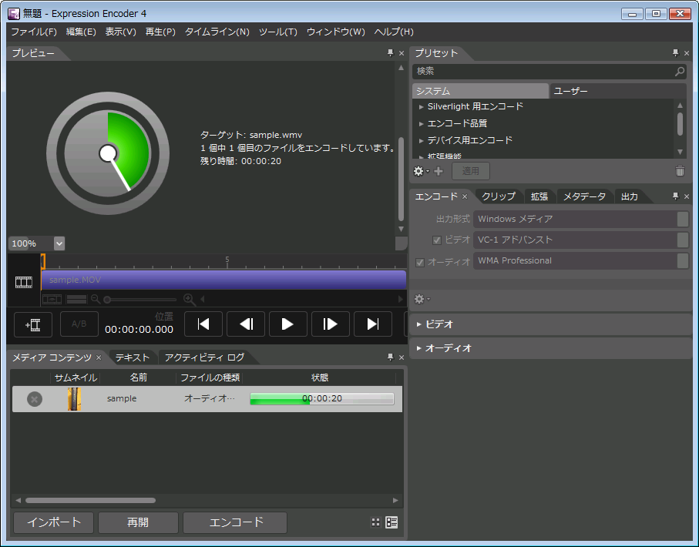Select the sample thumbnail image
This screenshot has height=547, width=699.
coord(75,398)
